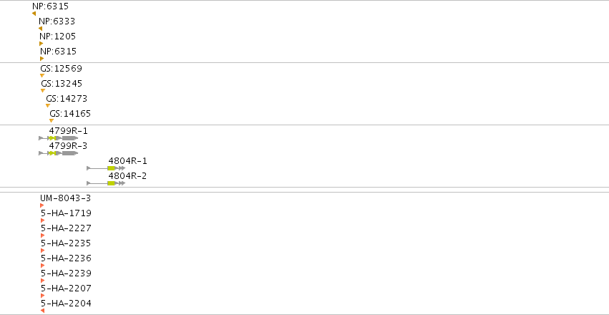Select the NP:1205 triangle glyph
Image resolution: width=609 pixels, height=315 pixels.
[x=42, y=44]
